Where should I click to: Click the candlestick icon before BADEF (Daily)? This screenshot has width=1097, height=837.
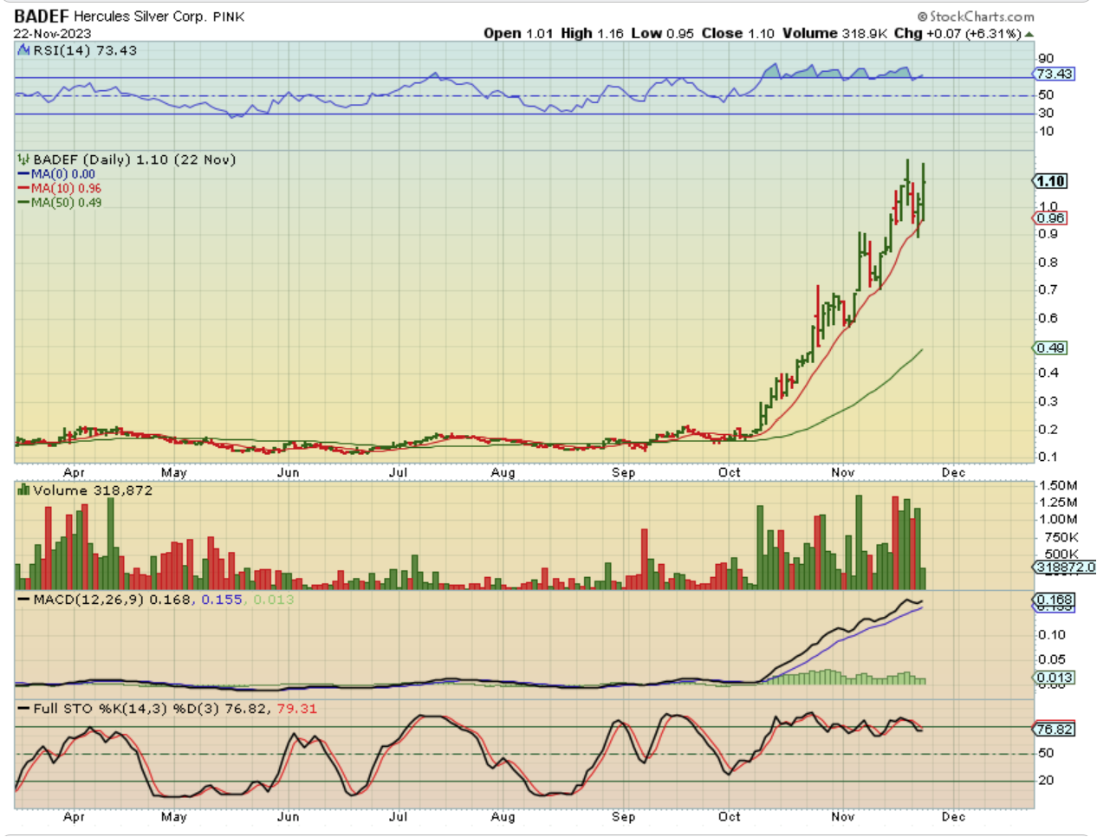(x=23, y=159)
